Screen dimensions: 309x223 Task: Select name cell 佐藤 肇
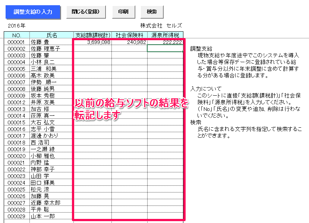tap(52, 55)
